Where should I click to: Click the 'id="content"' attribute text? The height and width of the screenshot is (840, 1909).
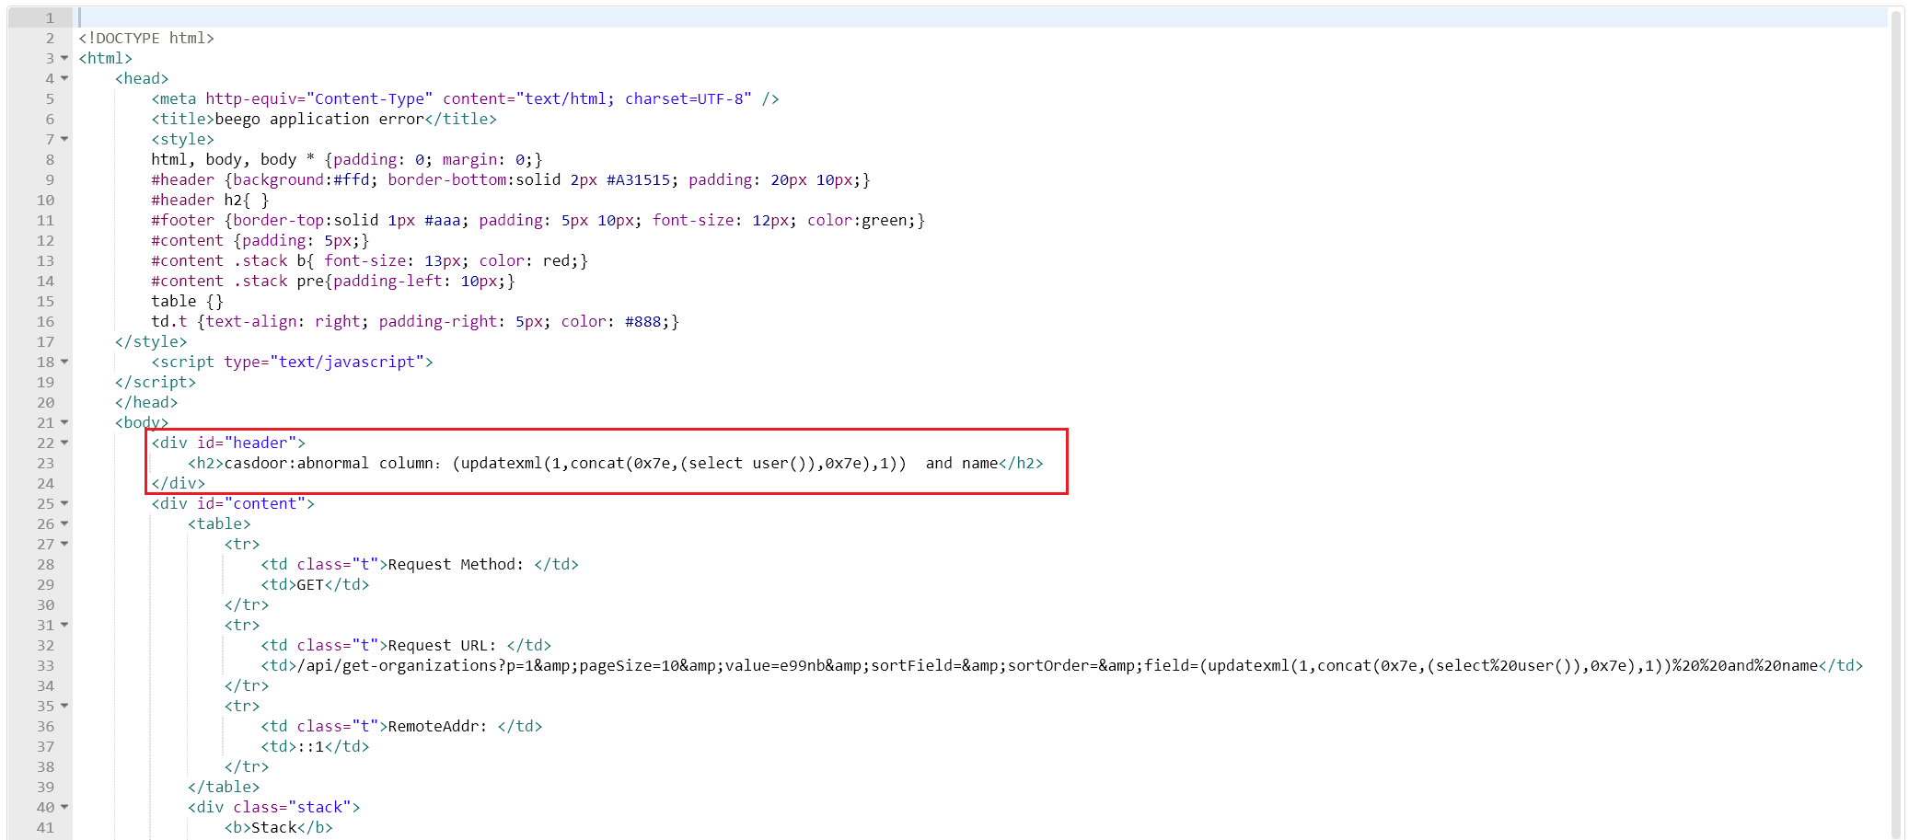pos(251,503)
